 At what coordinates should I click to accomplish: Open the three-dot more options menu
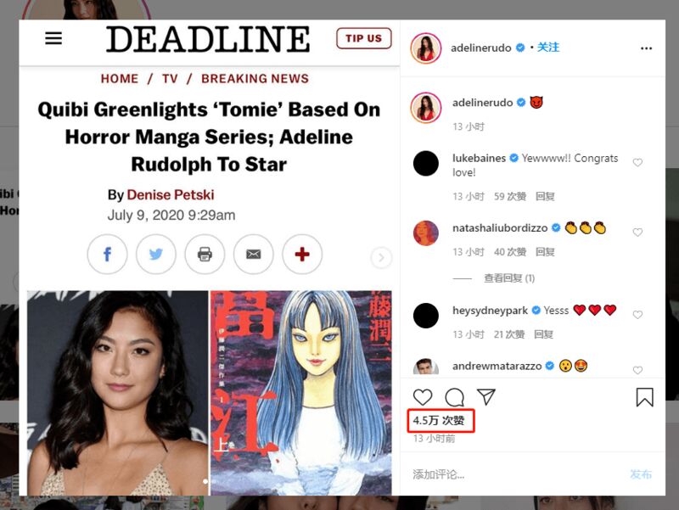646,48
